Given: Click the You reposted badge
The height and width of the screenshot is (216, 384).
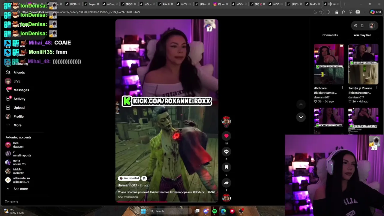Looking at the screenshot, I should pyautogui.click(x=129, y=178).
